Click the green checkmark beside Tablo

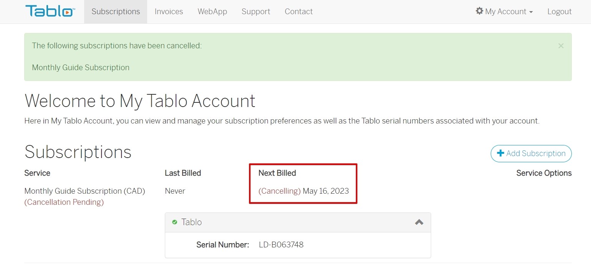click(174, 222)
